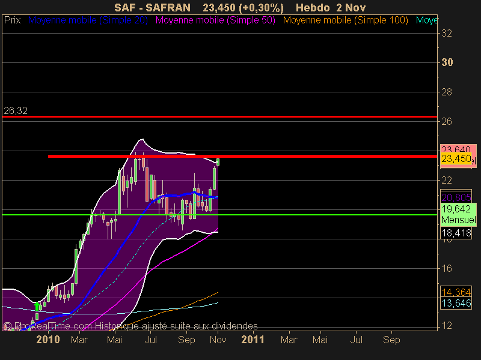Click the cyan '13,646' price tag
The height and width of the screenshot is (360, 481).
point(456,303)
